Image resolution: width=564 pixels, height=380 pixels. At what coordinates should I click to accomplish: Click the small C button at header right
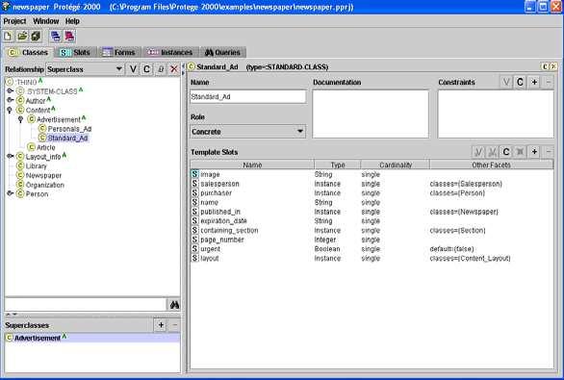545,66
